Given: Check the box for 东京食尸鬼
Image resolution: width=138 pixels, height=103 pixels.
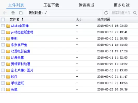Looking at the screenshot, I should pyautogui.click(x=3, y=45).
